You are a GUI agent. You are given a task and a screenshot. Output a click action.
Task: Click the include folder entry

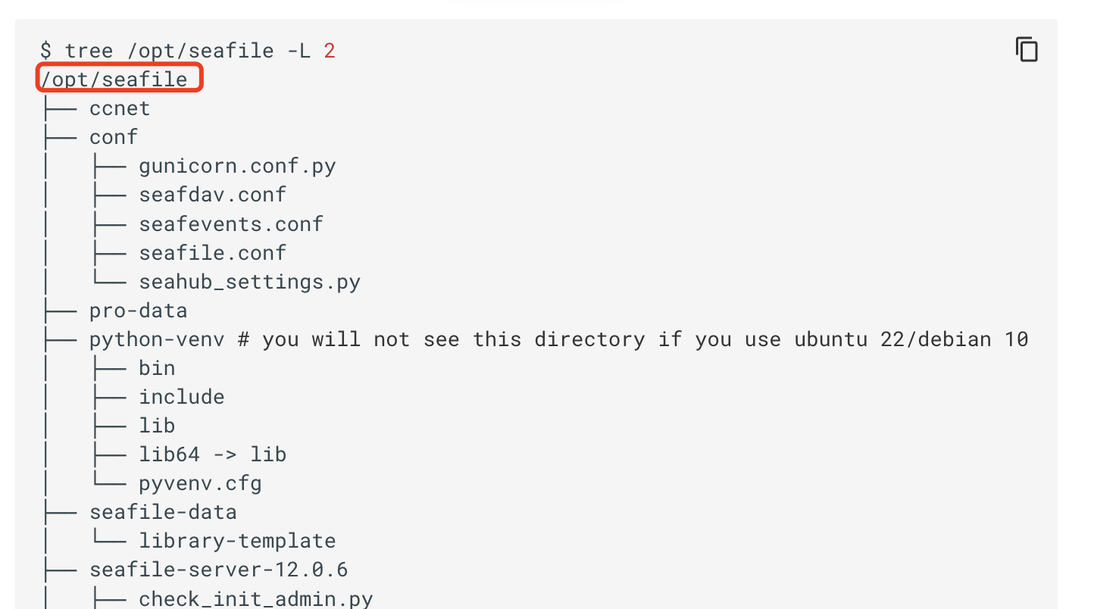(x=182, y=397)
